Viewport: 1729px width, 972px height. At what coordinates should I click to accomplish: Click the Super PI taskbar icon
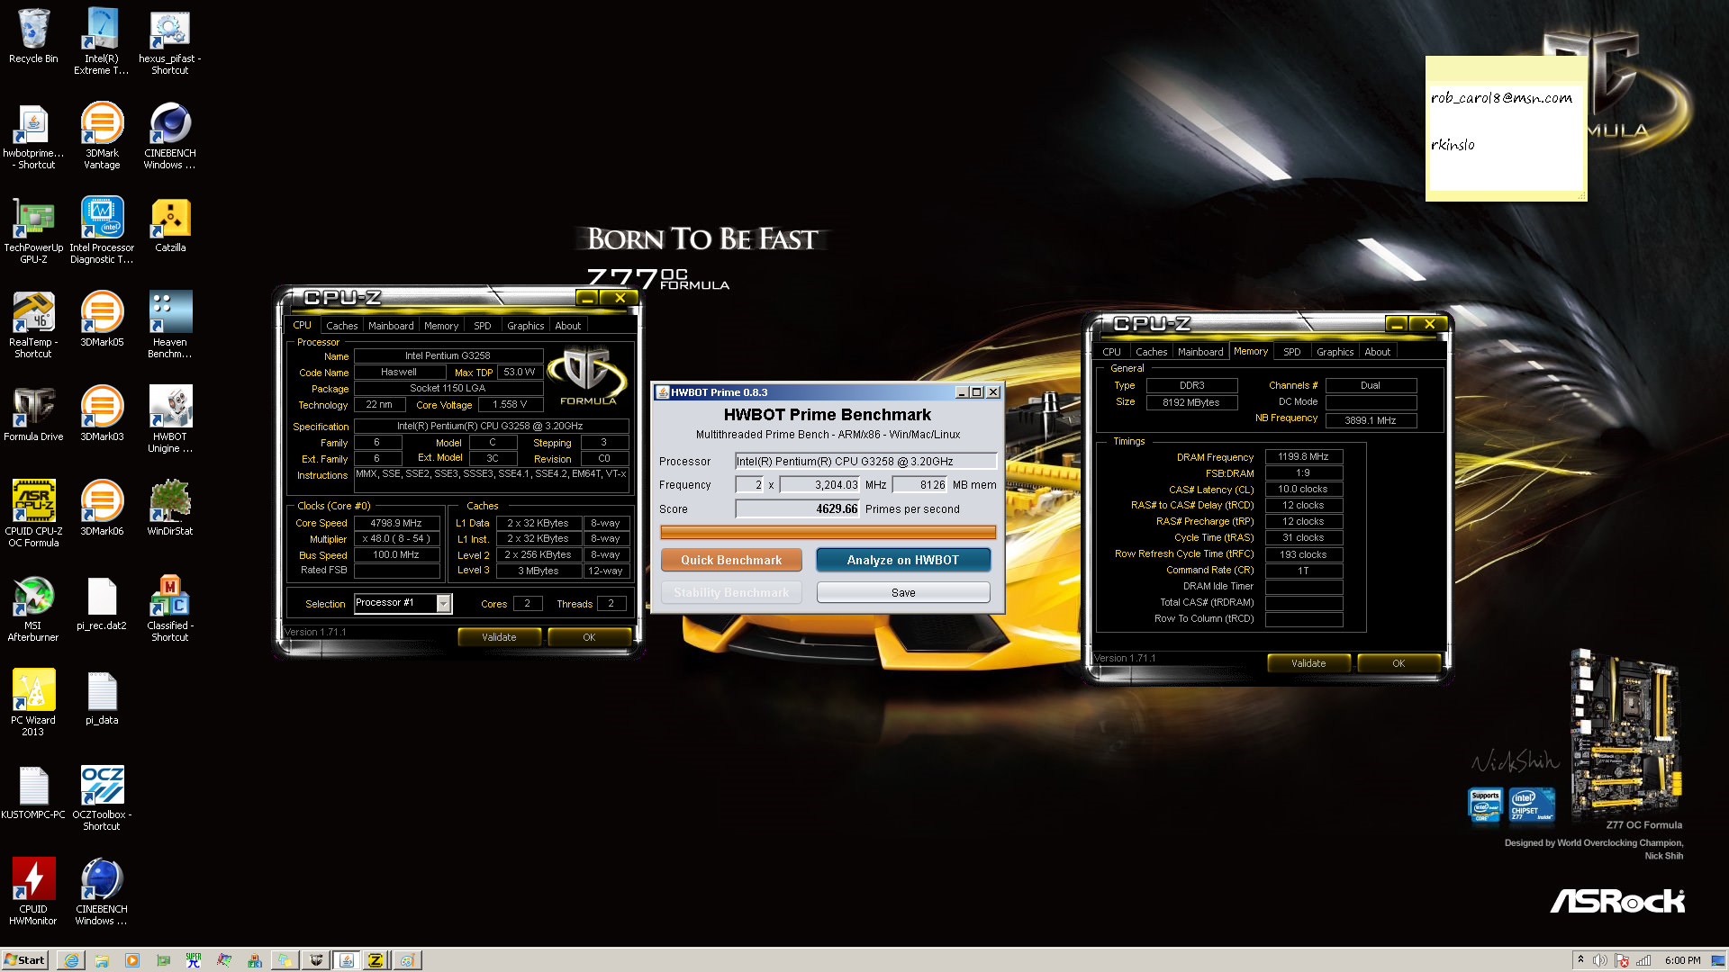pyautogui.click(x=194, y=960)
